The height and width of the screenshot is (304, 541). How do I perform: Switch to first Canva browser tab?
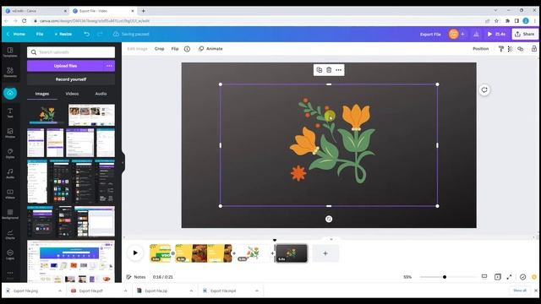pos(36,11)
